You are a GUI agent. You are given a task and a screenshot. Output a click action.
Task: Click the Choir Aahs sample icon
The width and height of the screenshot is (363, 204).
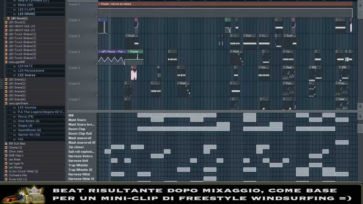[x=6, y=152]
